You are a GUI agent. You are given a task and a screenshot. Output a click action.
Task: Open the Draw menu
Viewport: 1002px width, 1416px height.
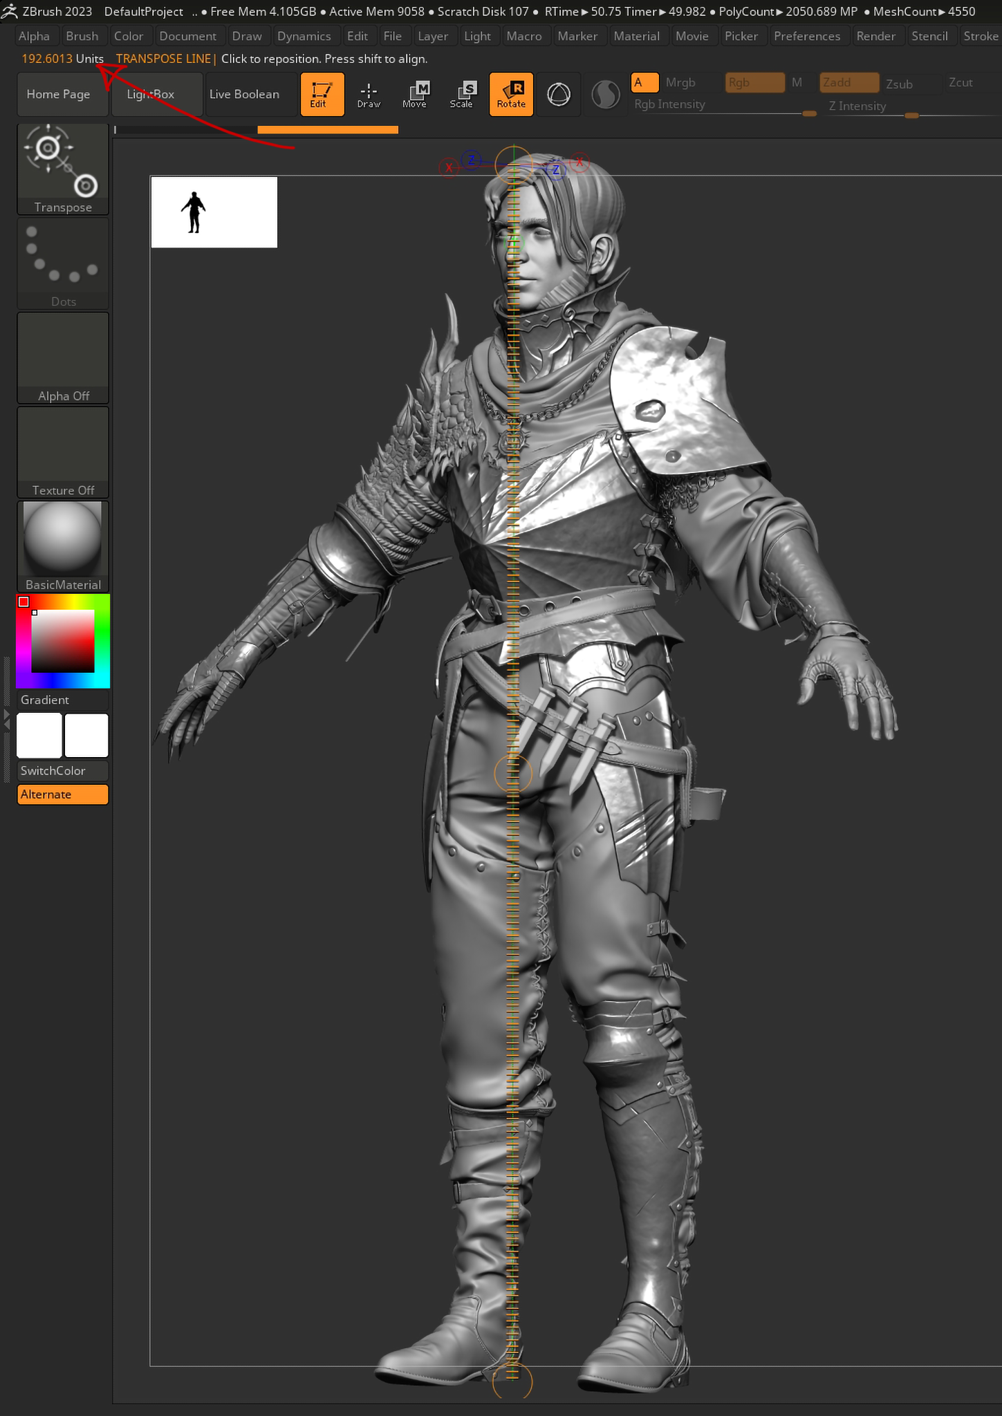click(247, 36)
